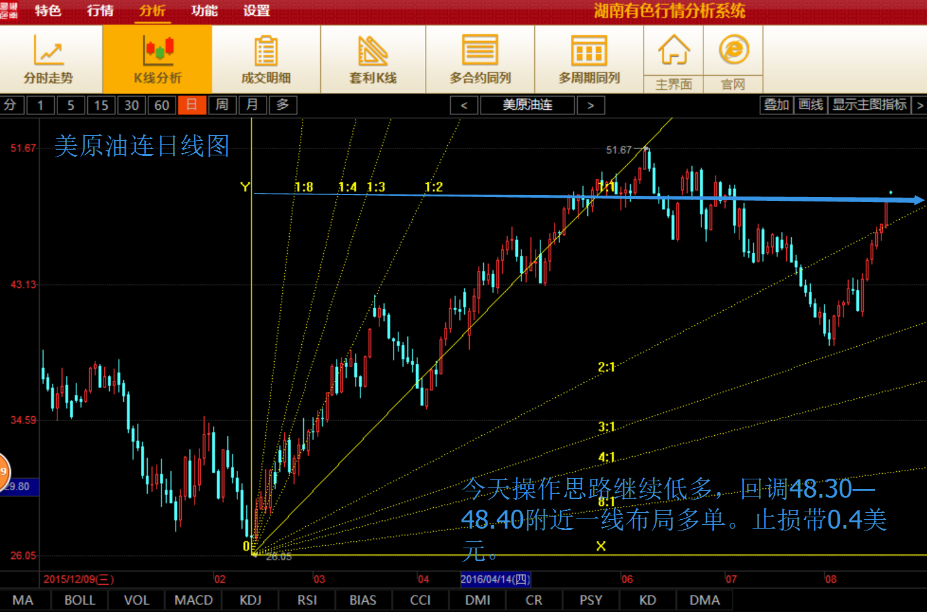The width and height of the screenshot is (927, 612).
Task: Select the CCI indicator tab
Action: coord(420,600)
